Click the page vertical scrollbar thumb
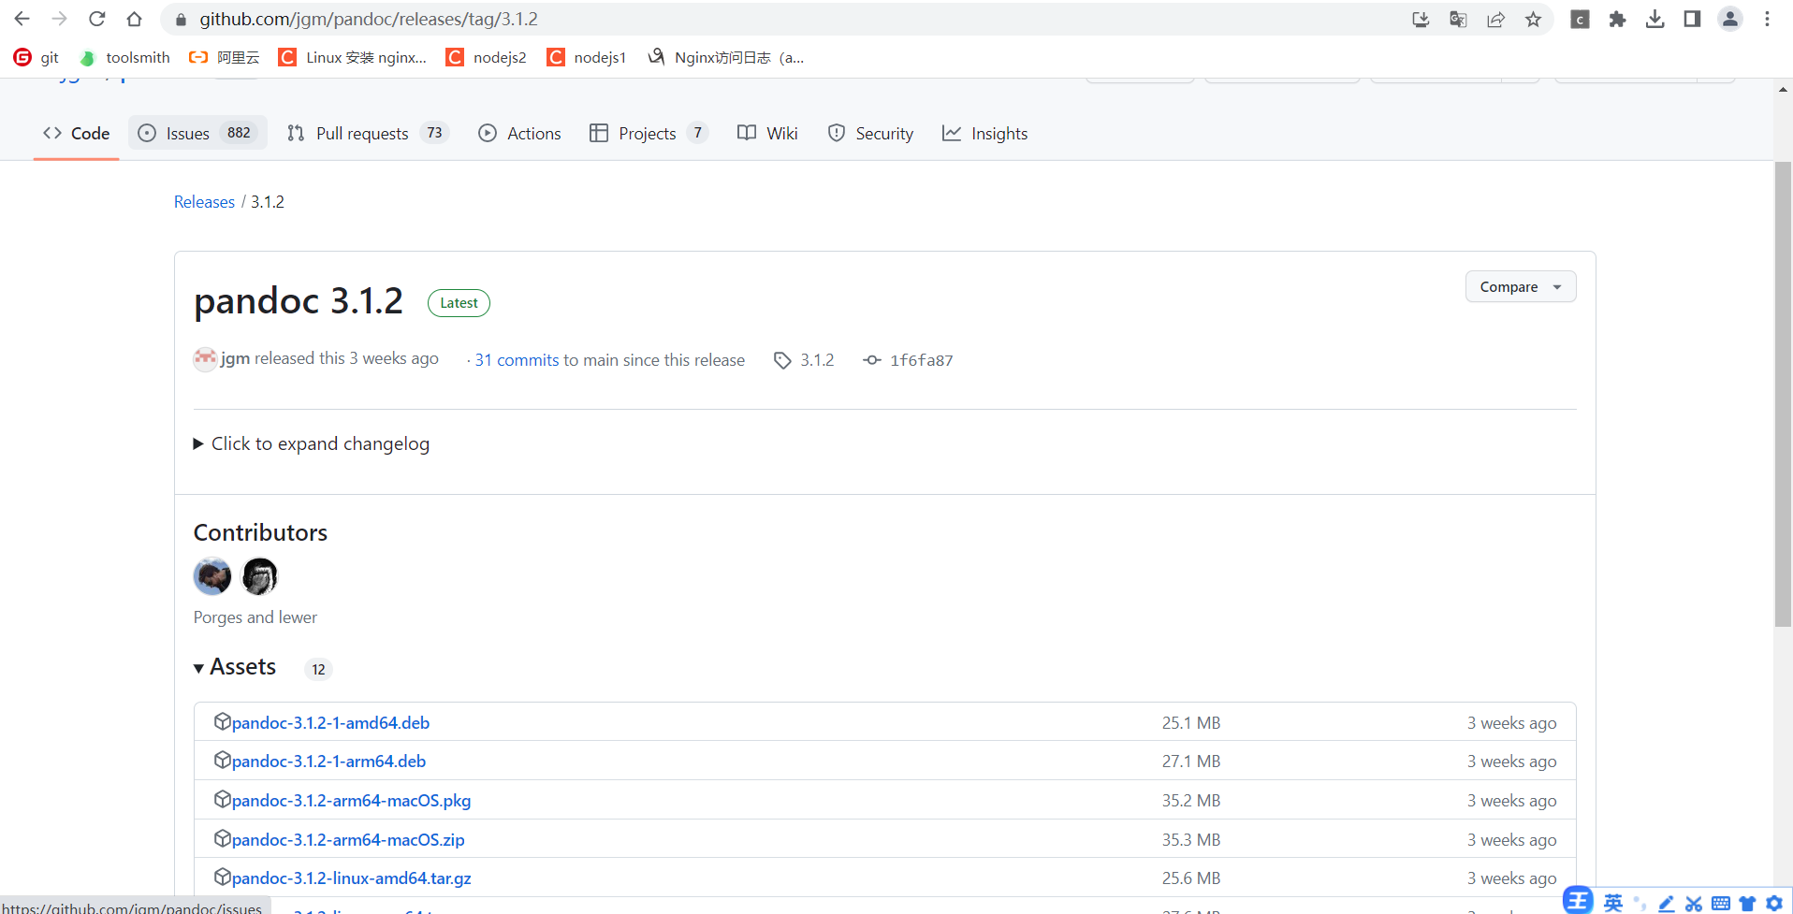Screen dimensions: 1793x914 (x=1783, y=393)
